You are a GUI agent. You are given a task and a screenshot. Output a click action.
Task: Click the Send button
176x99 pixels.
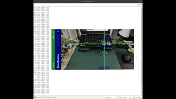(x=140, y=5)
